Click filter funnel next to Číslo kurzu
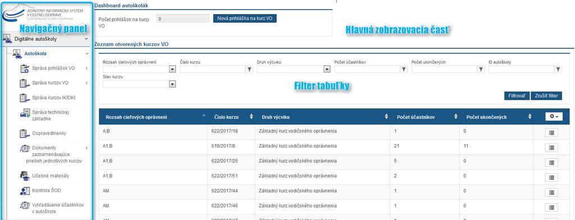This screenshot has height=220, width=575. pyautogui.click(x=249, y=69)
